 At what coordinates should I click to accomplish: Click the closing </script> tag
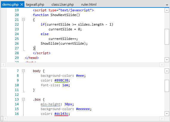(42, 53)
